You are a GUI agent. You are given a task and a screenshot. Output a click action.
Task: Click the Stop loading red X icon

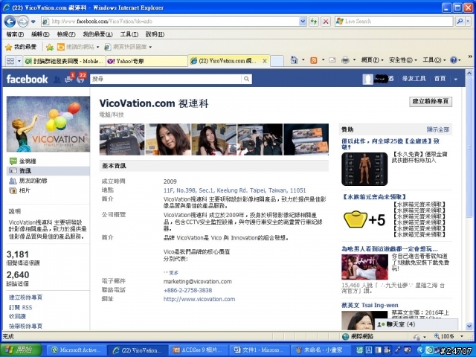(x=326, y=22)
